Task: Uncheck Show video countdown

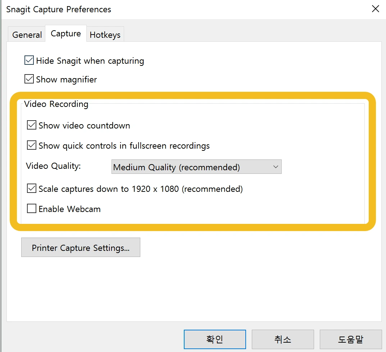Action: [32, 125]
